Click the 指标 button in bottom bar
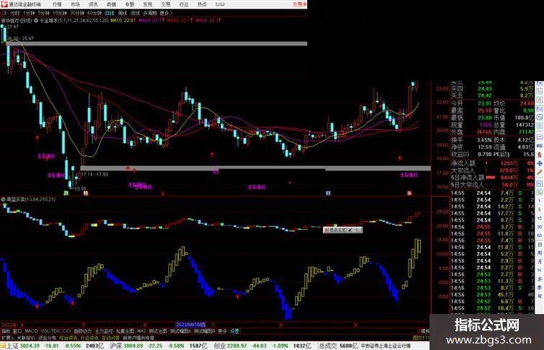Image resolution: width=544 pixels, height=350 pixels. 6,331
